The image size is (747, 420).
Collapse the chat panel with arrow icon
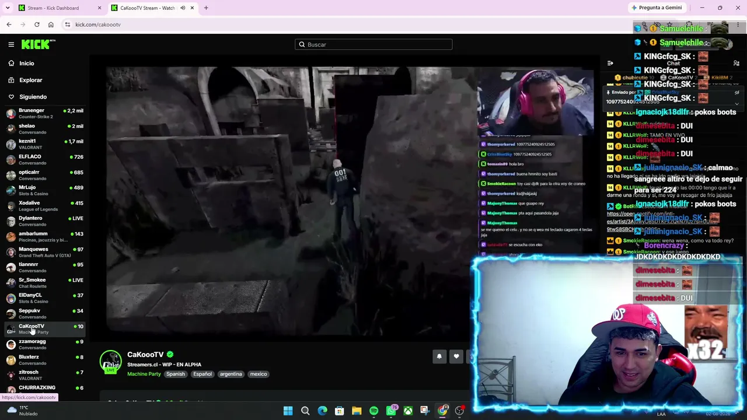[610, 63]
